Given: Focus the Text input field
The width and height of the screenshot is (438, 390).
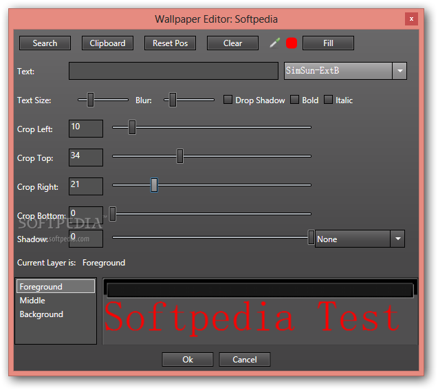Looking at the screenshot, I should (x=173, y=71).
